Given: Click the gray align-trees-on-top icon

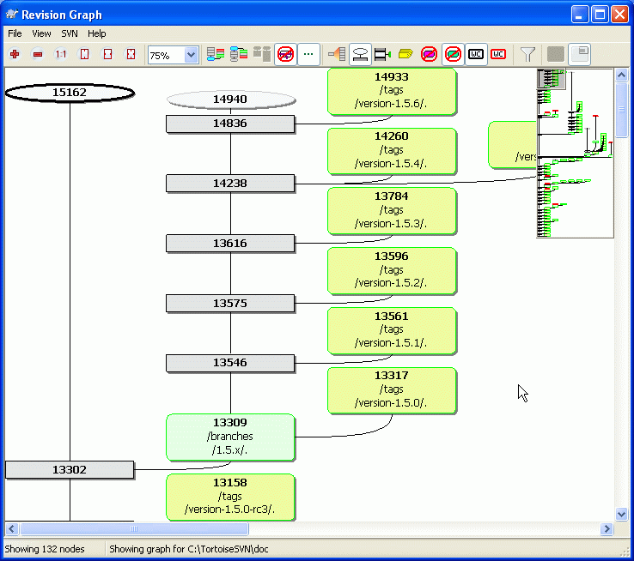Looking at the screenshot, I should tap(262, 54).
